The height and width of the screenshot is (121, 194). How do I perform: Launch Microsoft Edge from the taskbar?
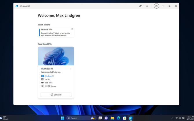click(118, 118)
